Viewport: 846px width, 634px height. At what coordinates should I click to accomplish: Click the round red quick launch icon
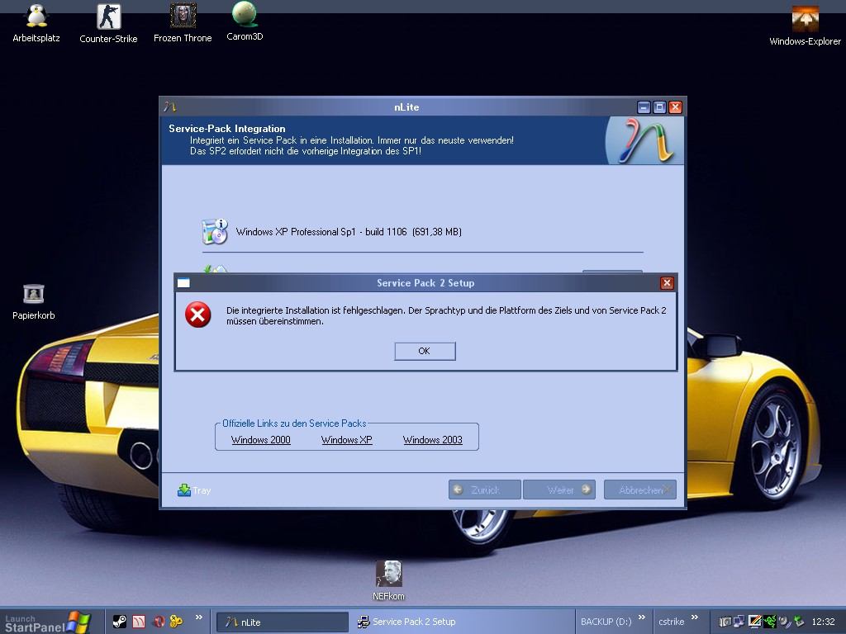(158, 622)
